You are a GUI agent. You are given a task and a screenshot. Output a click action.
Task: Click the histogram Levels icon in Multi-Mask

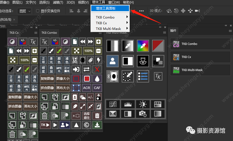coord(128,104)
